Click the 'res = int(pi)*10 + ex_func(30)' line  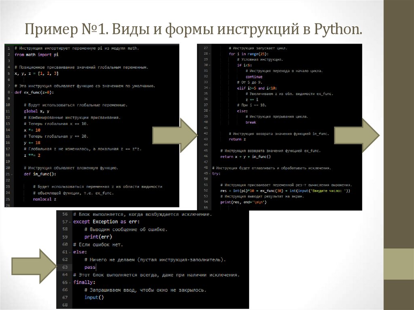click(x=285, y=191)
